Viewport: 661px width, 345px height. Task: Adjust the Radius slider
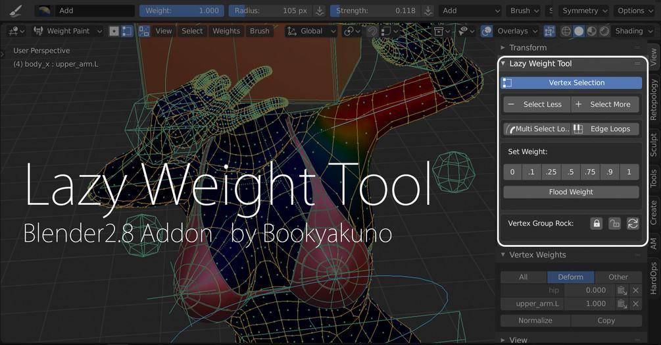pos(271,11)
